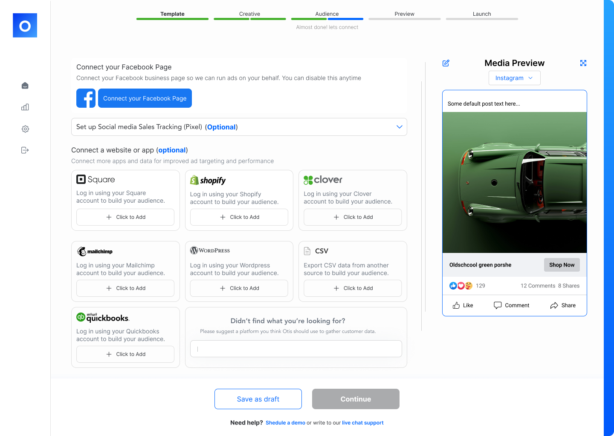Click the 8 Shares count

pyautogui.click(x=569, y=286)
